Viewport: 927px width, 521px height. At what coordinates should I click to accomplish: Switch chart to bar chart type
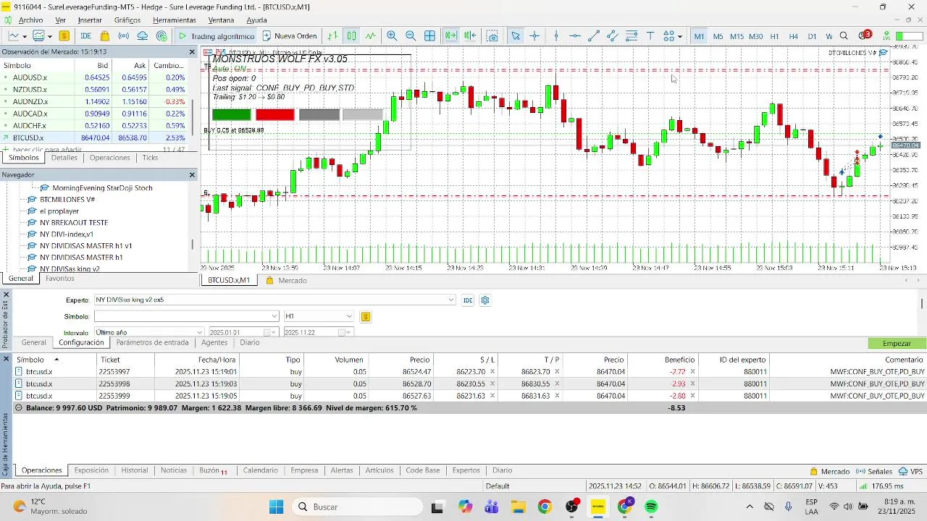coord(332,36)
